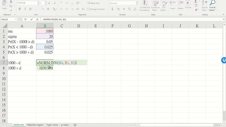This screenshot has height=127, width=226.
Task: Apply percent style format
Action: pos(118,9)
